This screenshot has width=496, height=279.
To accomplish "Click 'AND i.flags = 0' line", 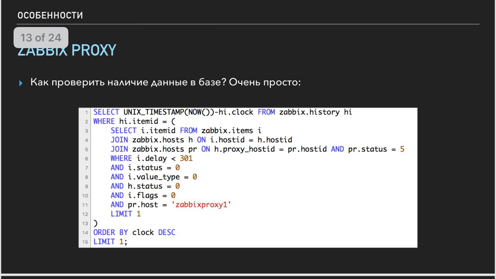I will coord(143,196).
